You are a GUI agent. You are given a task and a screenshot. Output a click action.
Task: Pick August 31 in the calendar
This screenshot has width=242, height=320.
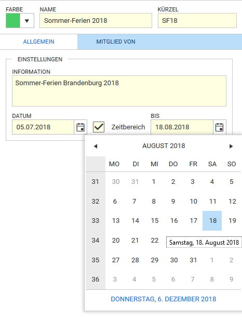tap(193, 260)
